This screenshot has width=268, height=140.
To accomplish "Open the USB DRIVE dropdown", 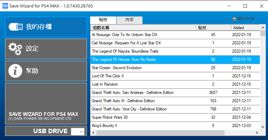I will coord(78,131).
